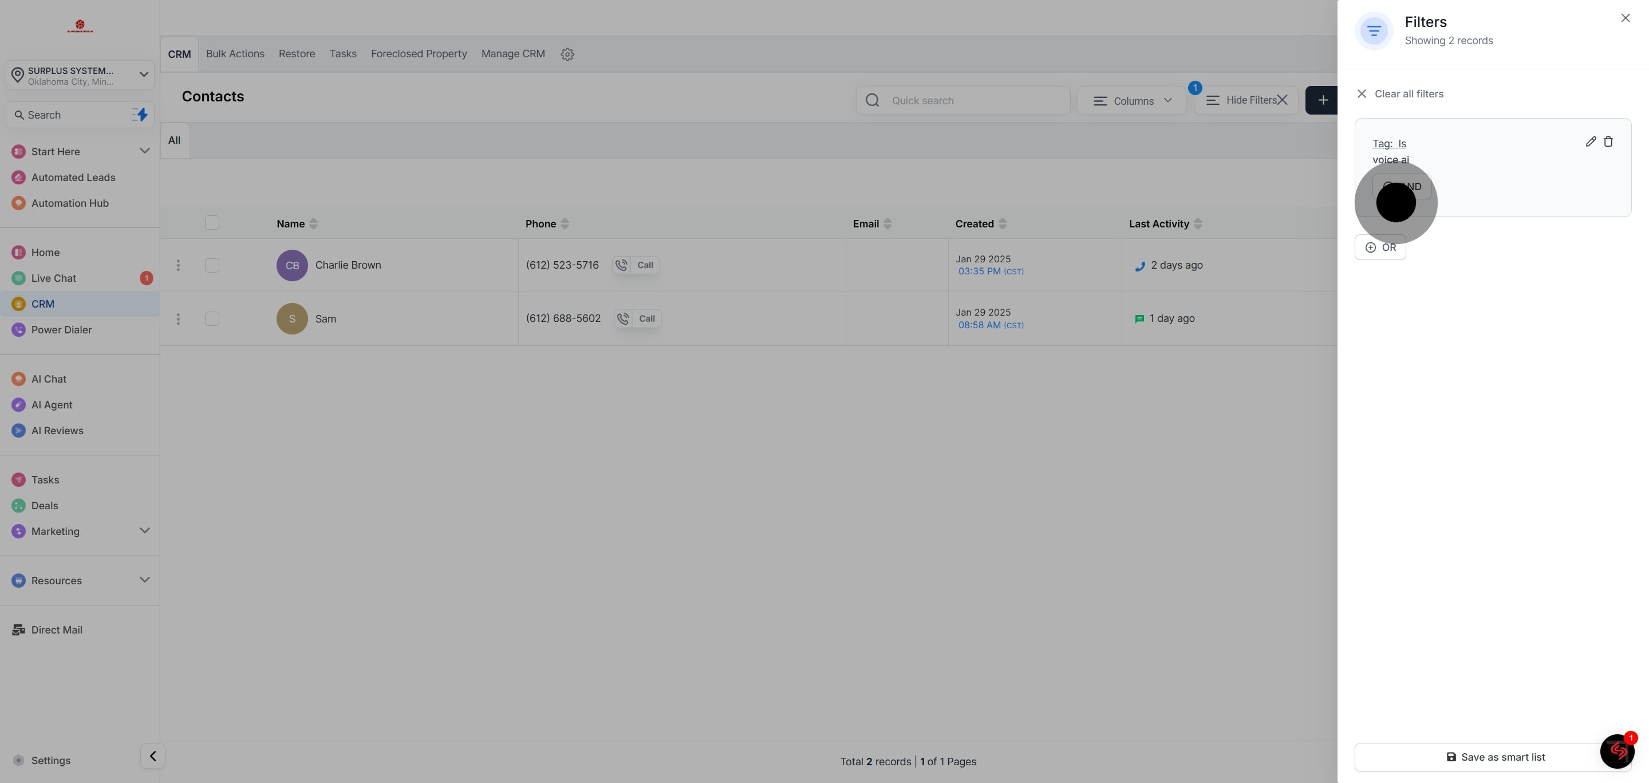Image resolution: width=1649 pixels, height=783 pixels.
Task: Check the Charlie Brown row checkbox
Action: click(212, 265)
